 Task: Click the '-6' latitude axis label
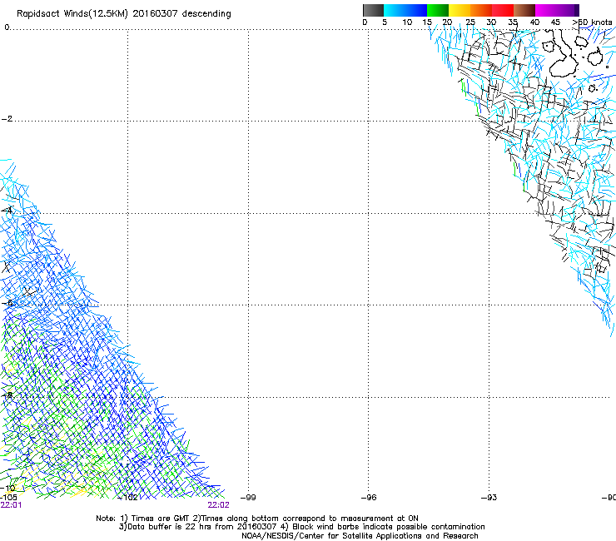[7, 303]
